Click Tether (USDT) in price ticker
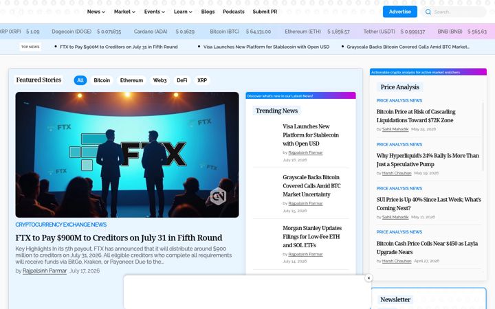 click(x=379, y=32)
